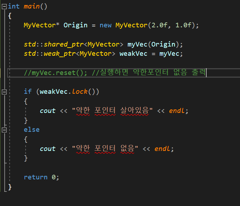The image size is (240, 206).
Task: Click the 'Origin' variable in its declaration
Action: (x=76, y=25)
